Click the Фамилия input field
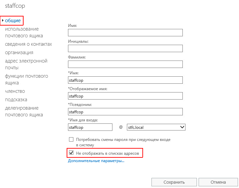This screenshot has height=188, width=239. click(125, 64)
